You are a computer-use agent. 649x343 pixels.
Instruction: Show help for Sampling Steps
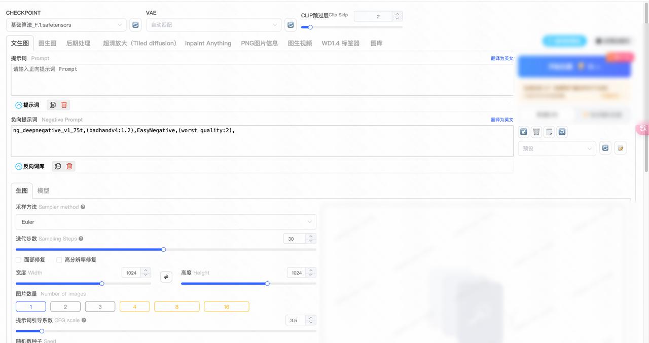click(81, 239)
